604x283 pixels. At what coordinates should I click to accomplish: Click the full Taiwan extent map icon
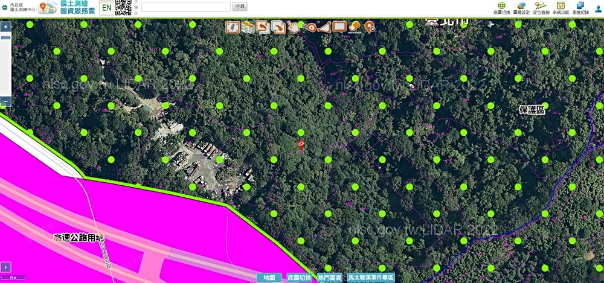point(233,27)
